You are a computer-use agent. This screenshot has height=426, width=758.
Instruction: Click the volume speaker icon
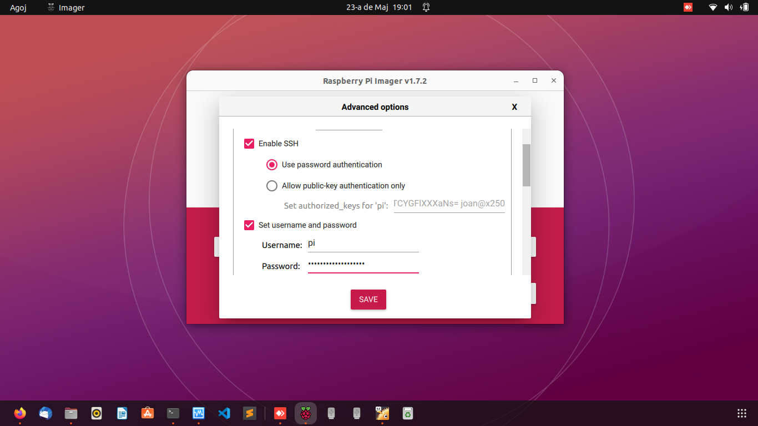click(x=729, y=7)
